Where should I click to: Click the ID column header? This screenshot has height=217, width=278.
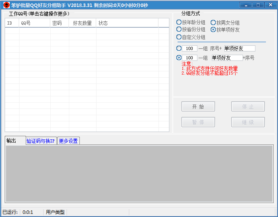pyautogui.click(x=12, y=23)
